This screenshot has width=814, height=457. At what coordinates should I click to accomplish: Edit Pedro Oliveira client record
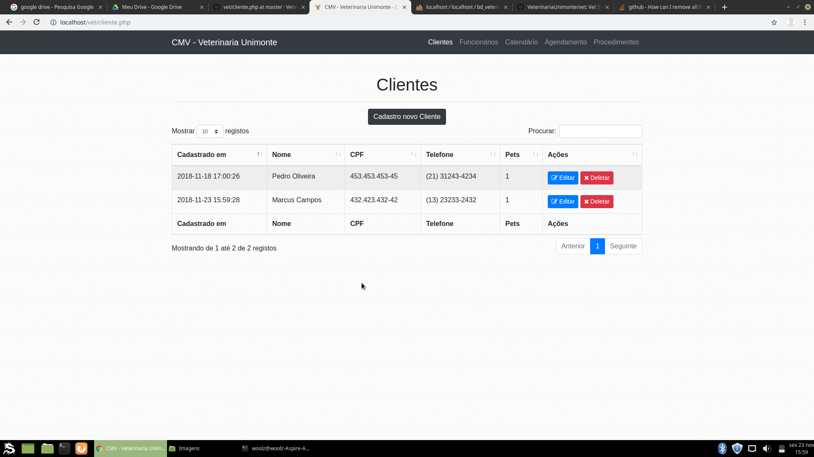tap(563, 178)
